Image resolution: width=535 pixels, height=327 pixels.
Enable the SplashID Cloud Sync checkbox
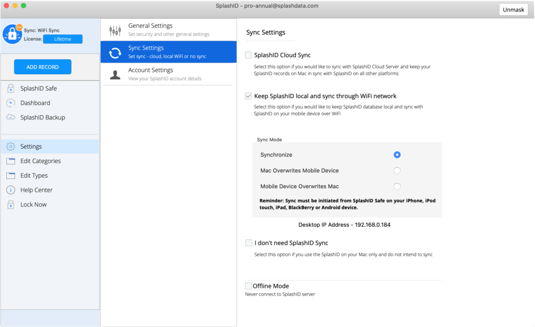coord(249,55)
